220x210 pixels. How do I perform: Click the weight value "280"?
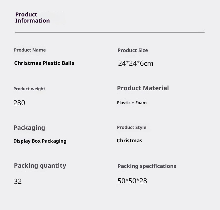(19, 103)
